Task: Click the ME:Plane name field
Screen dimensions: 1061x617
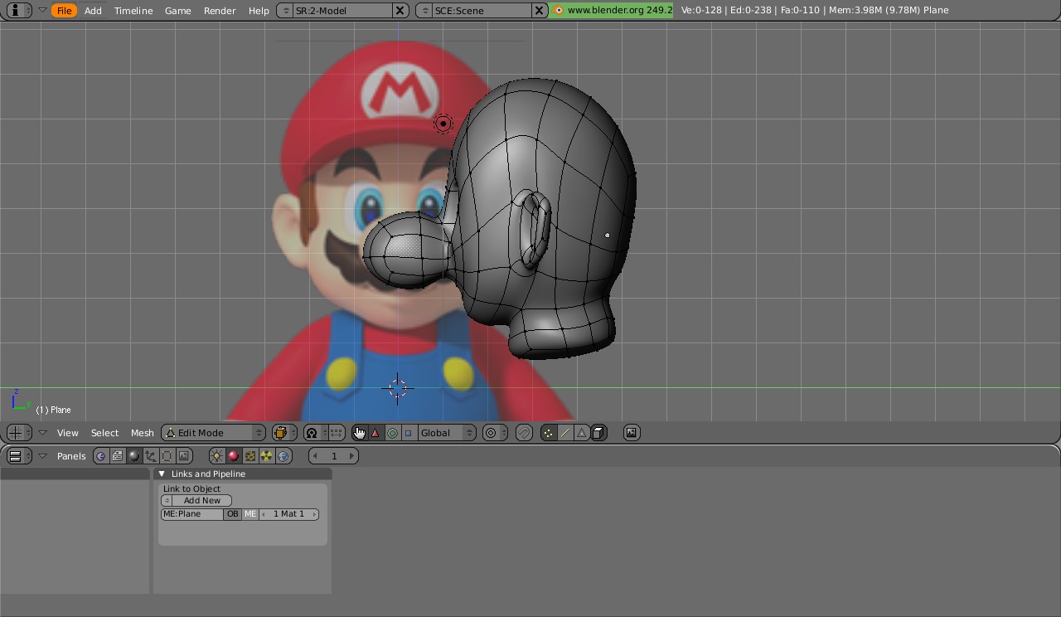Action: click(x=192, y=513)
